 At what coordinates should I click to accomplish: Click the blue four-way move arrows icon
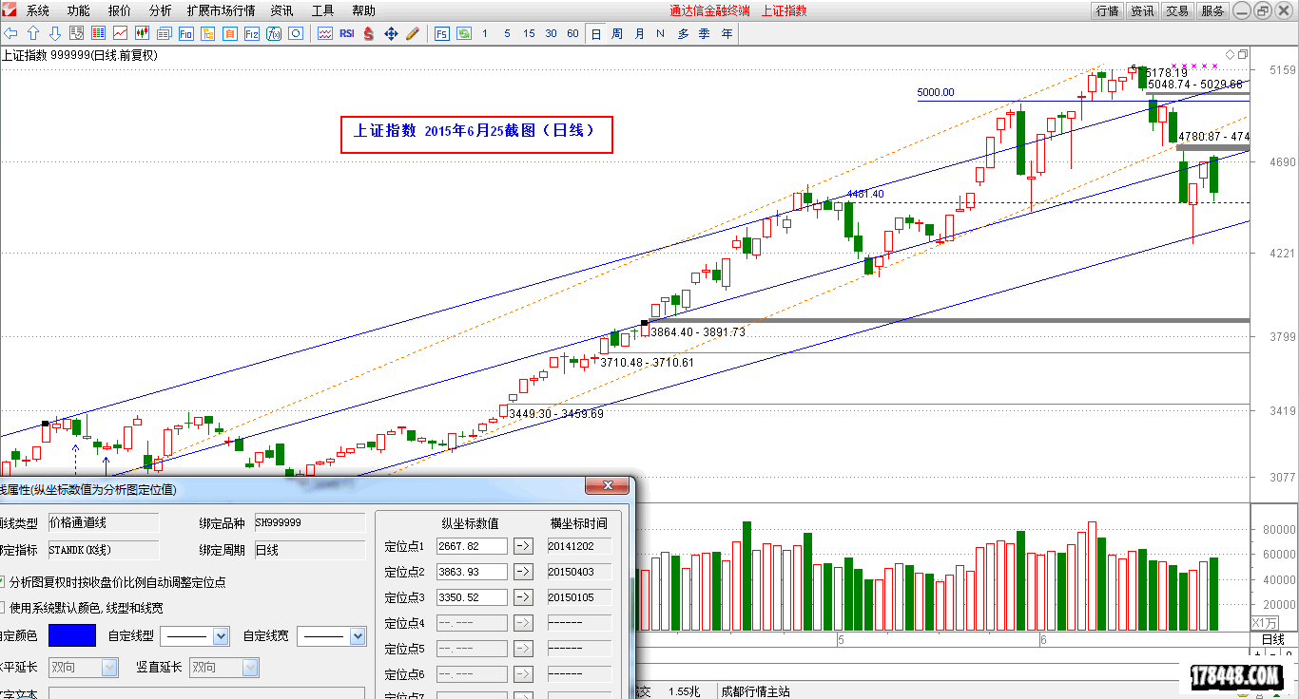tap(391, 33)
